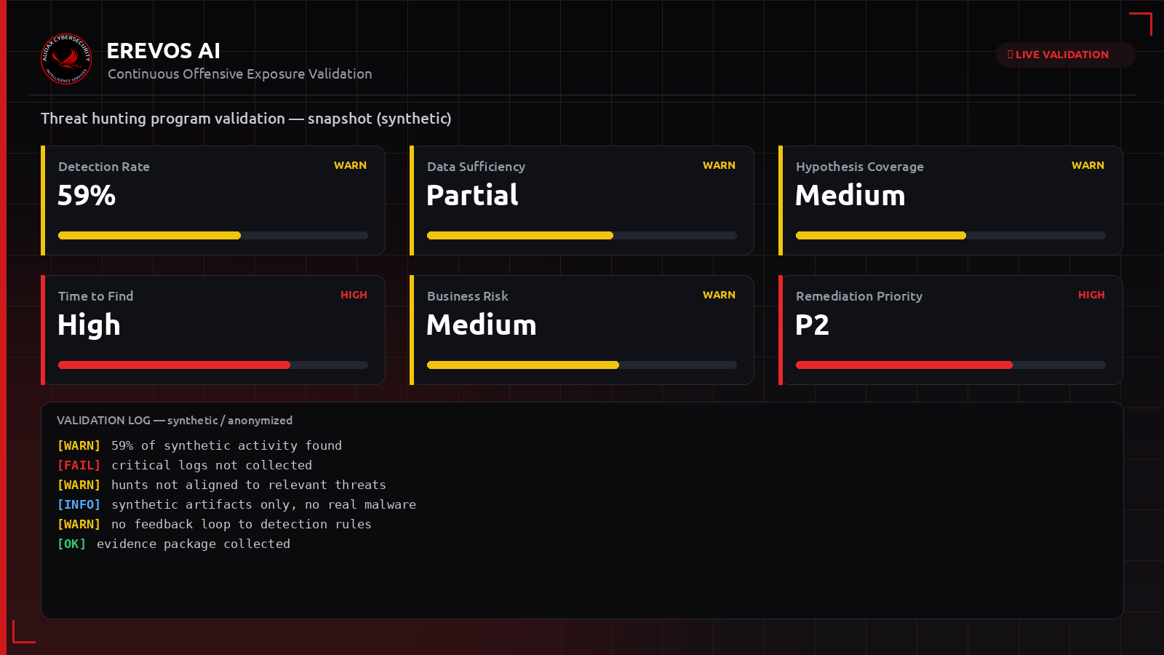Click the Time to Find red progress bar
Viewport: 1164px width, 655px height.
[213, 365]
